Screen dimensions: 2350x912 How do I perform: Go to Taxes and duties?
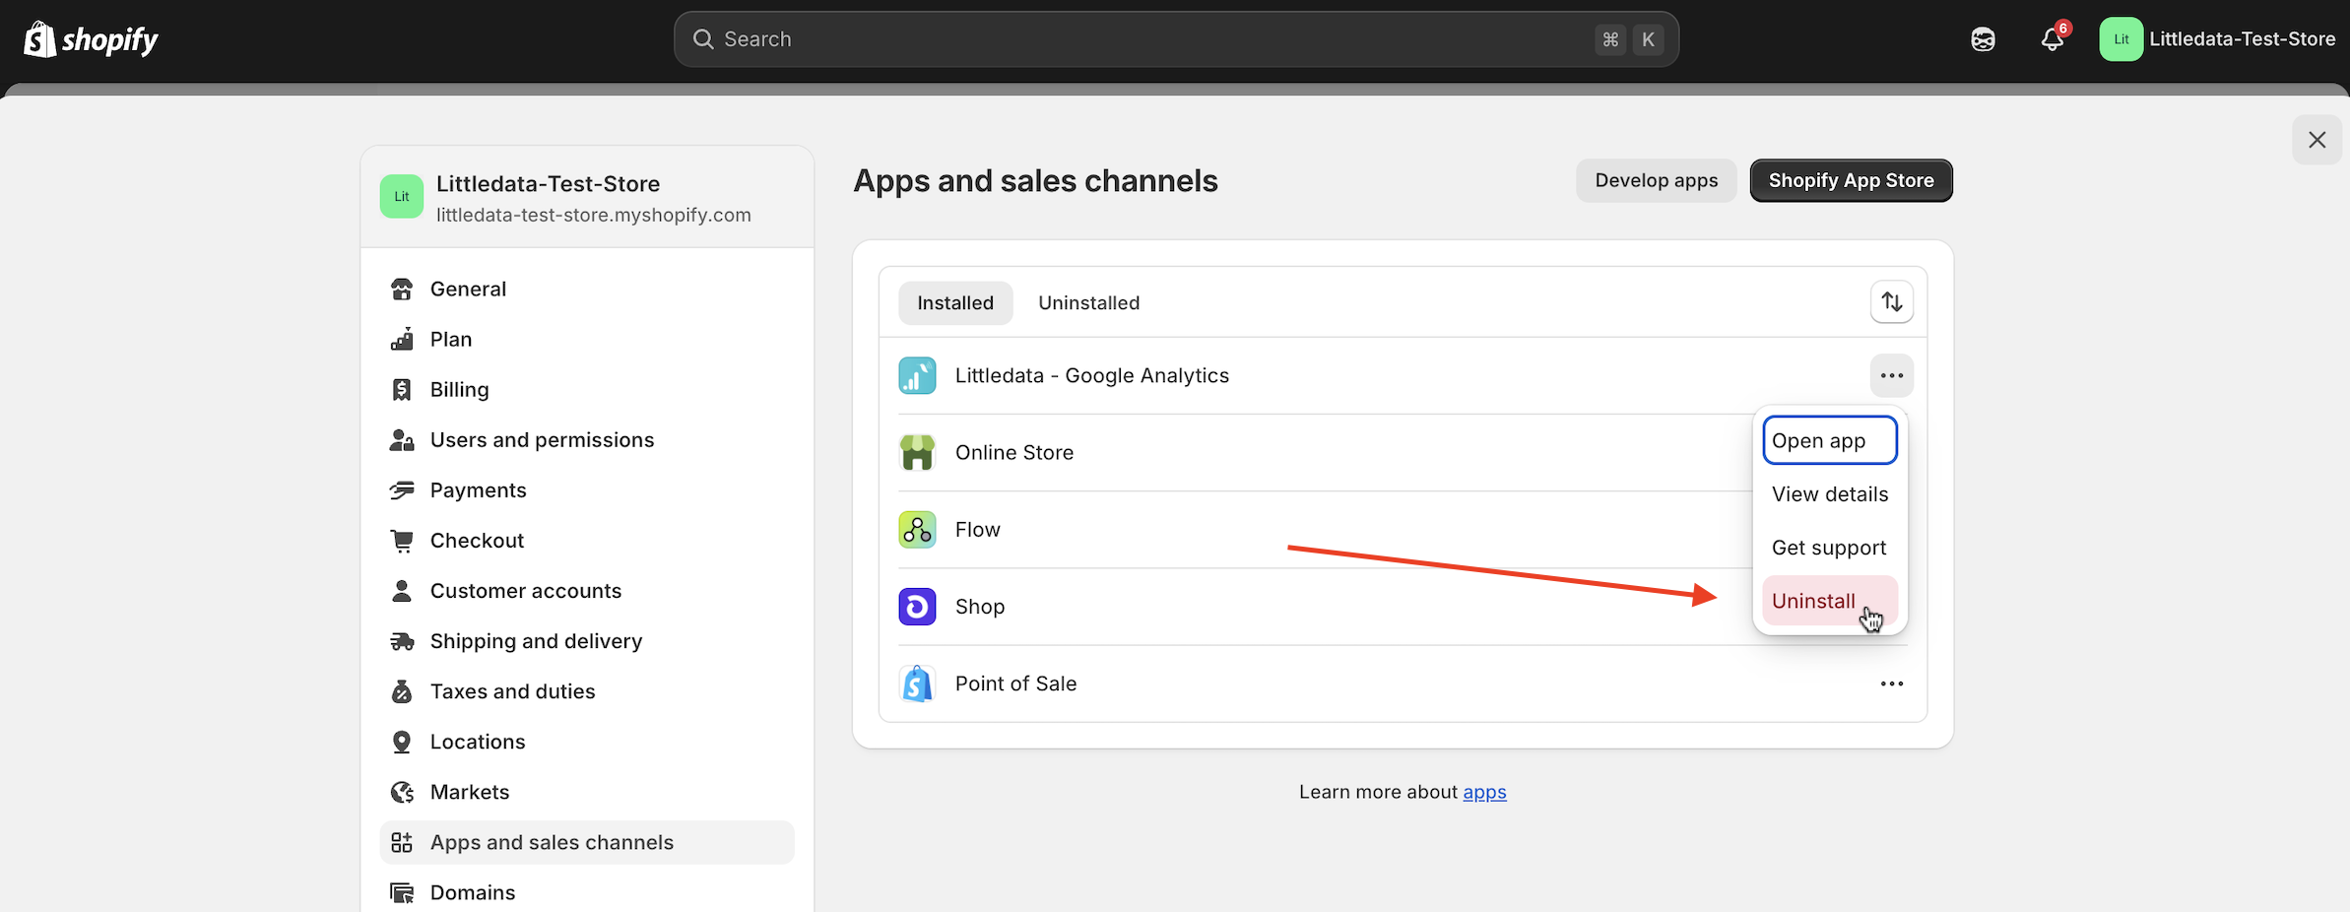coord(586,690)
